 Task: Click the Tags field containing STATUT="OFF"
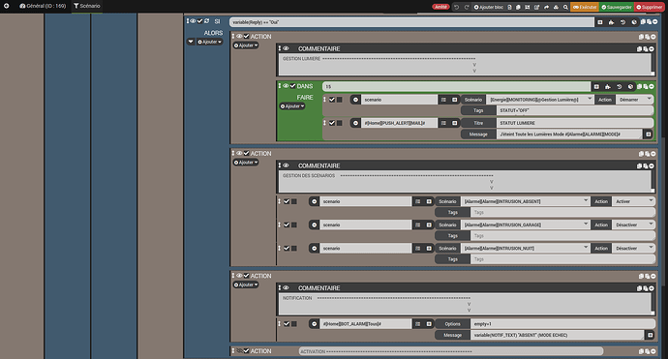(575, 110)
